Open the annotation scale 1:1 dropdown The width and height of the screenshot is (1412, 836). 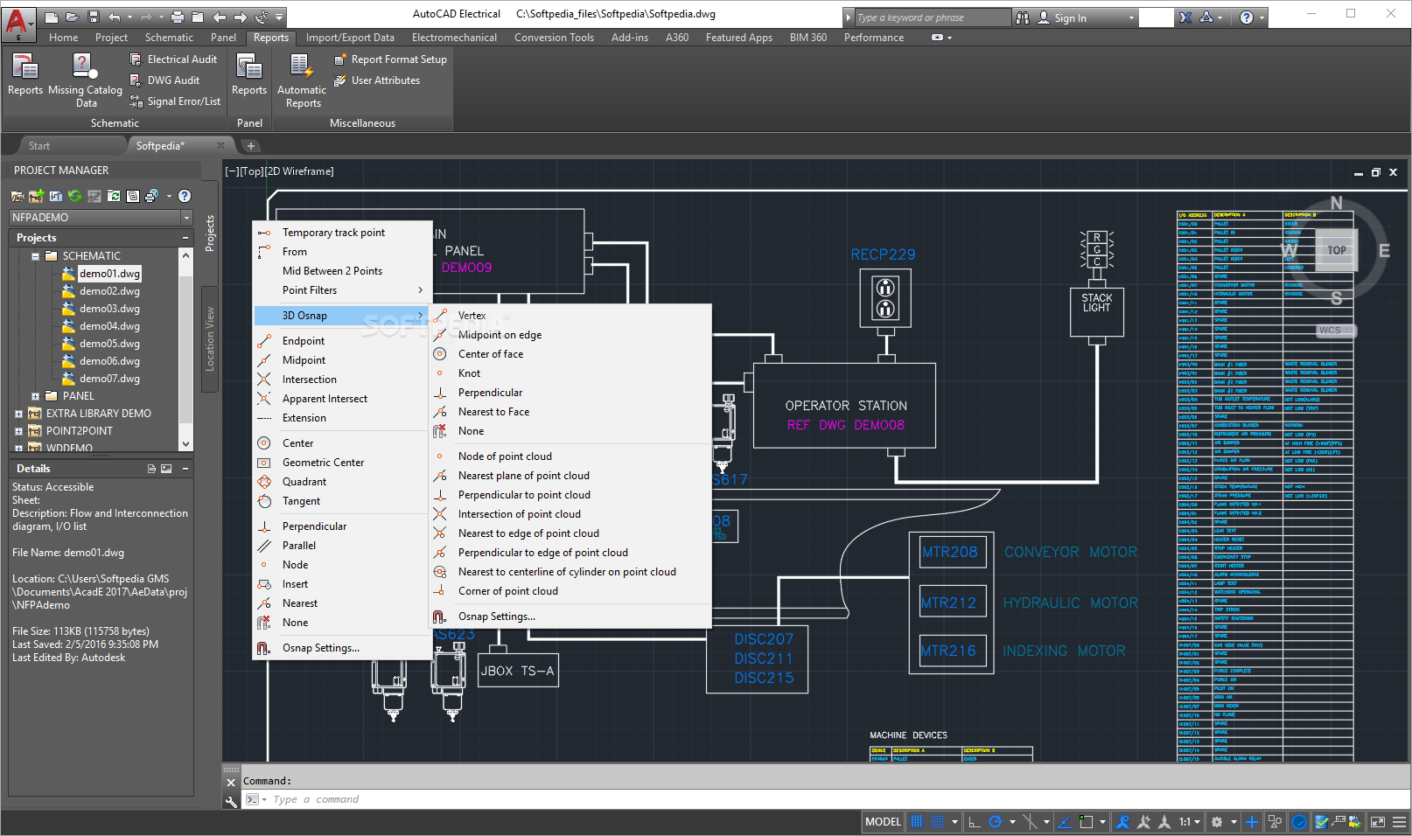(1189, 822)
